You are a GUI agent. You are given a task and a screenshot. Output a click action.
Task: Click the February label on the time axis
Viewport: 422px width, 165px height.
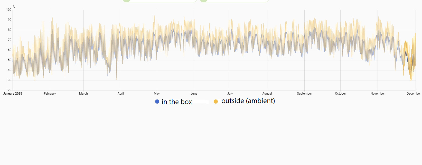point(50,94)
